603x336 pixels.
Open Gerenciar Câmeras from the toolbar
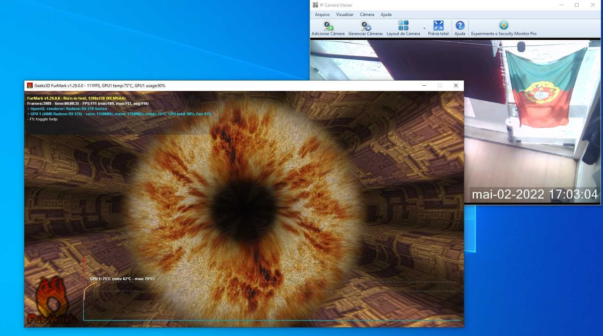tap(365, 28)
